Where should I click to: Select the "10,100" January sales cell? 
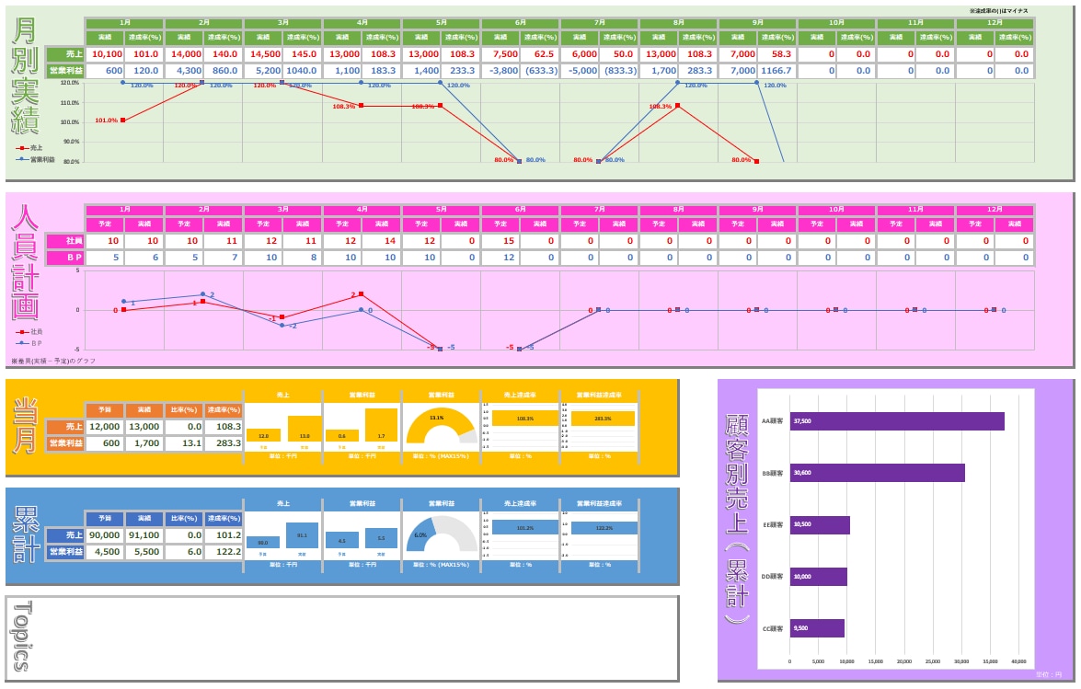pos(106,53)
